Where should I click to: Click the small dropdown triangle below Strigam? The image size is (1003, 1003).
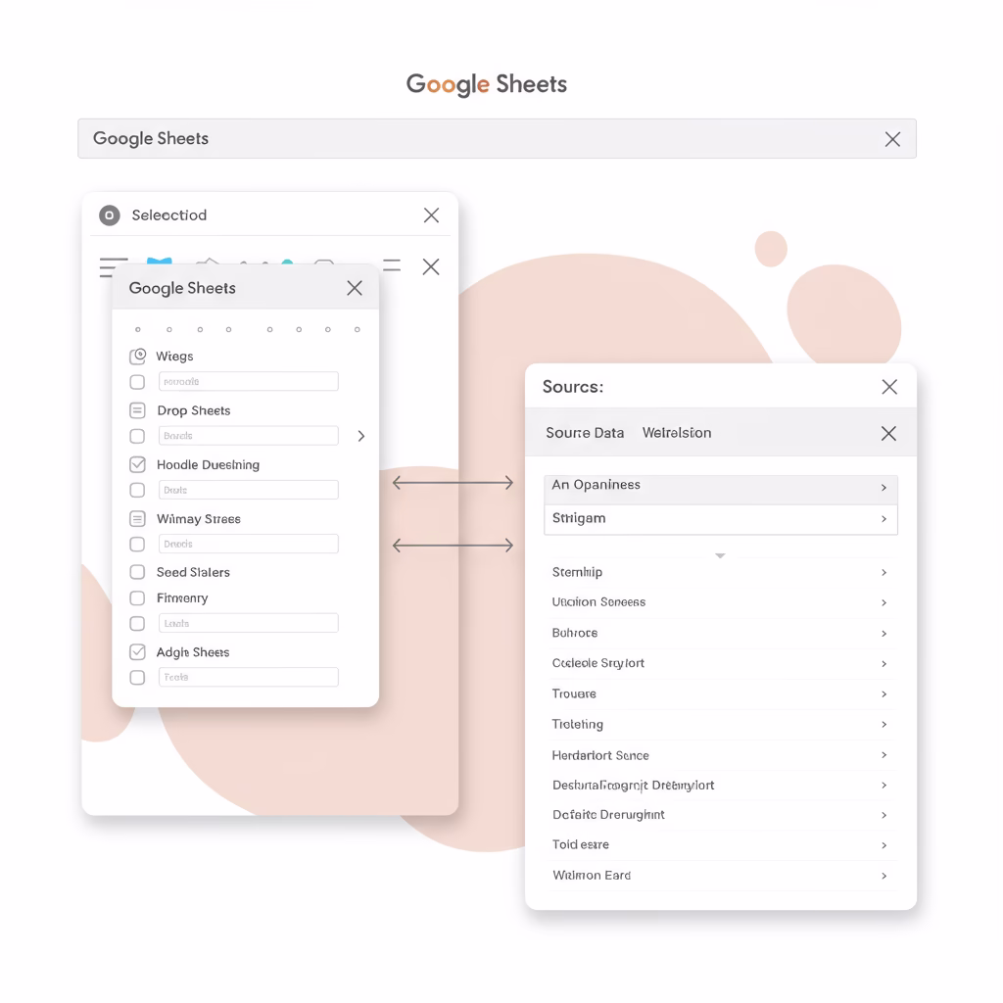[x=720, y=556]
